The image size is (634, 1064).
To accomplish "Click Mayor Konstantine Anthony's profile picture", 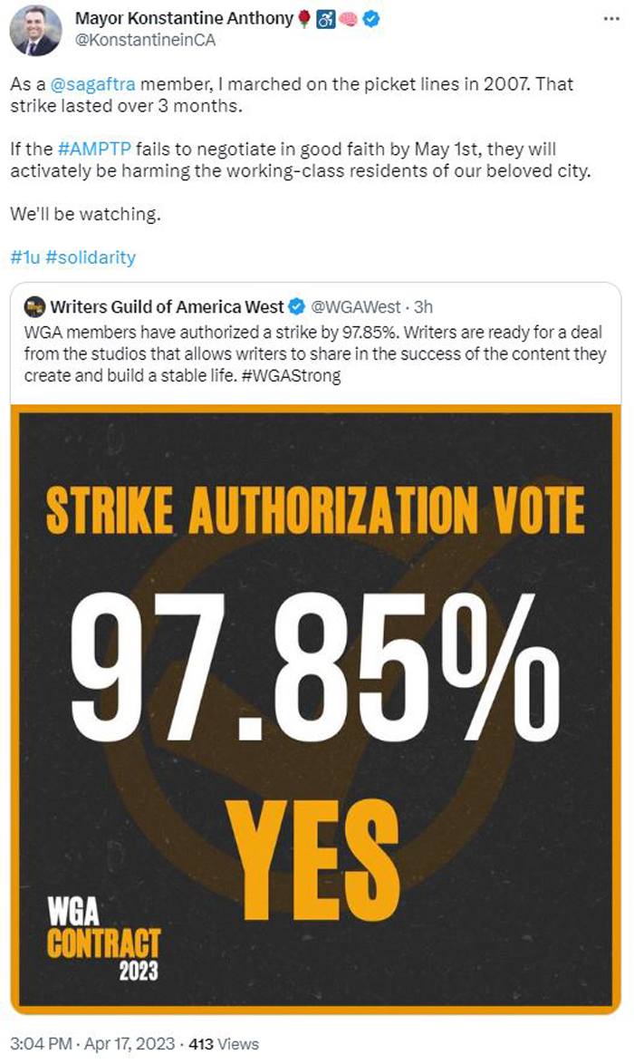I will [x=36, y=30].
